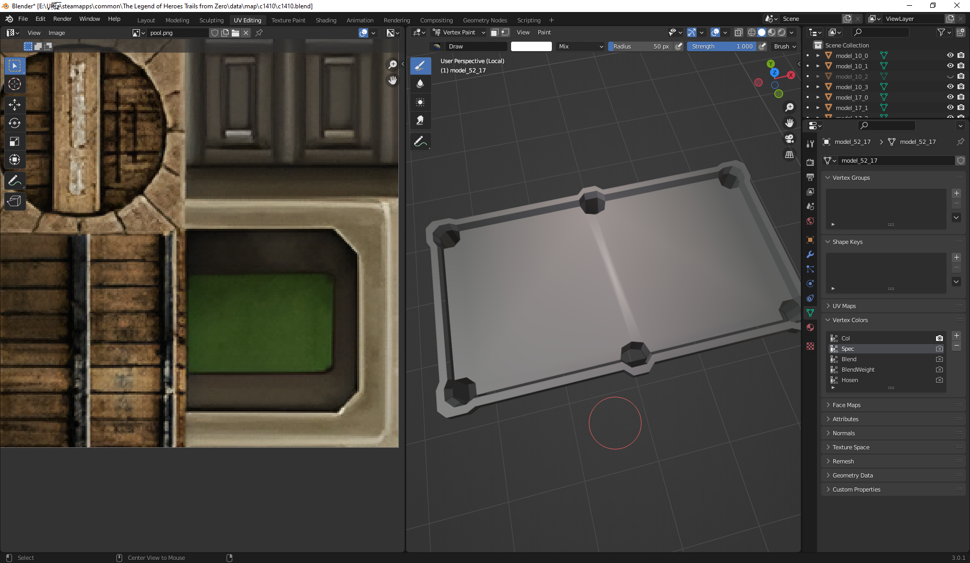
Task: Open the Render properties tab
Action: click(810, 163)
